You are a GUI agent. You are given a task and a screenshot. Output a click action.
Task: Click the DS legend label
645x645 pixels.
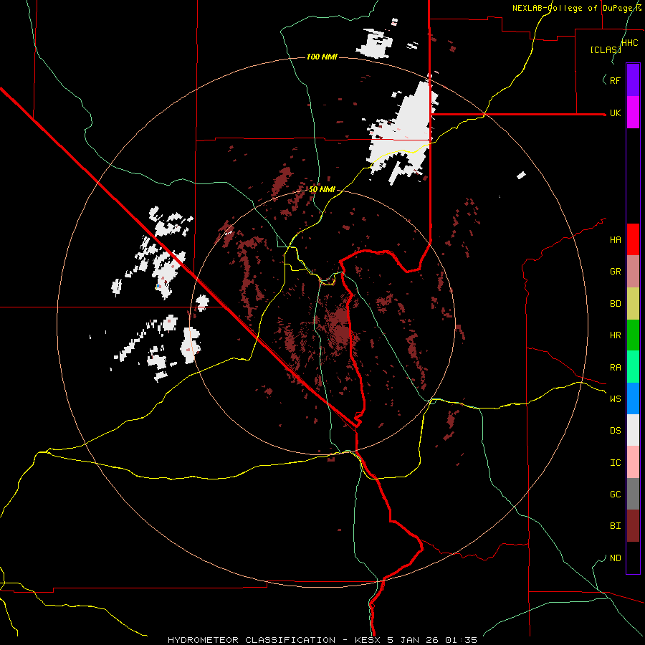(x=615, y=430)
